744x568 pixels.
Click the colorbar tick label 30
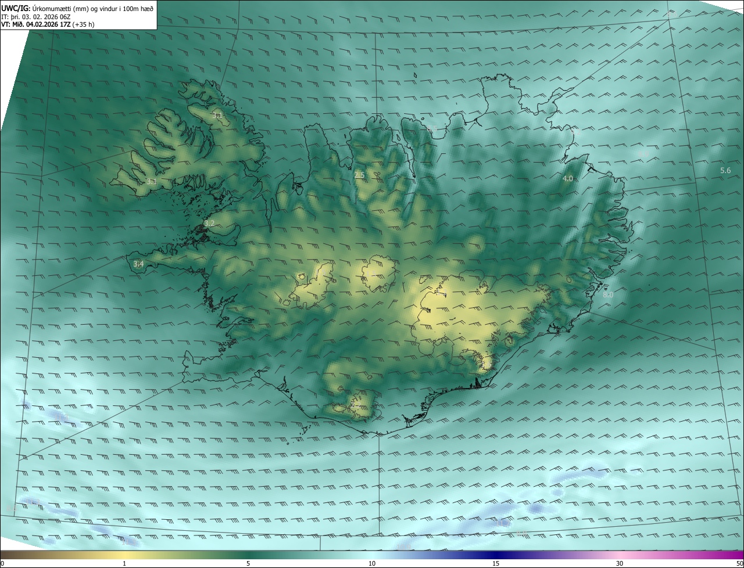[x=620, y=563]
